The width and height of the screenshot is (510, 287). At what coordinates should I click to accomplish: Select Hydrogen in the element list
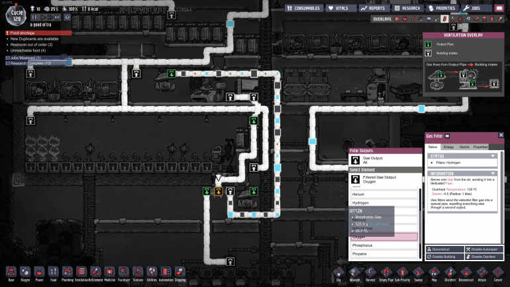384,202
